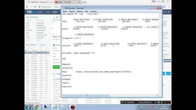
Task: Click the Redcoin line in Notepad
Action: [x=66, y=64]
